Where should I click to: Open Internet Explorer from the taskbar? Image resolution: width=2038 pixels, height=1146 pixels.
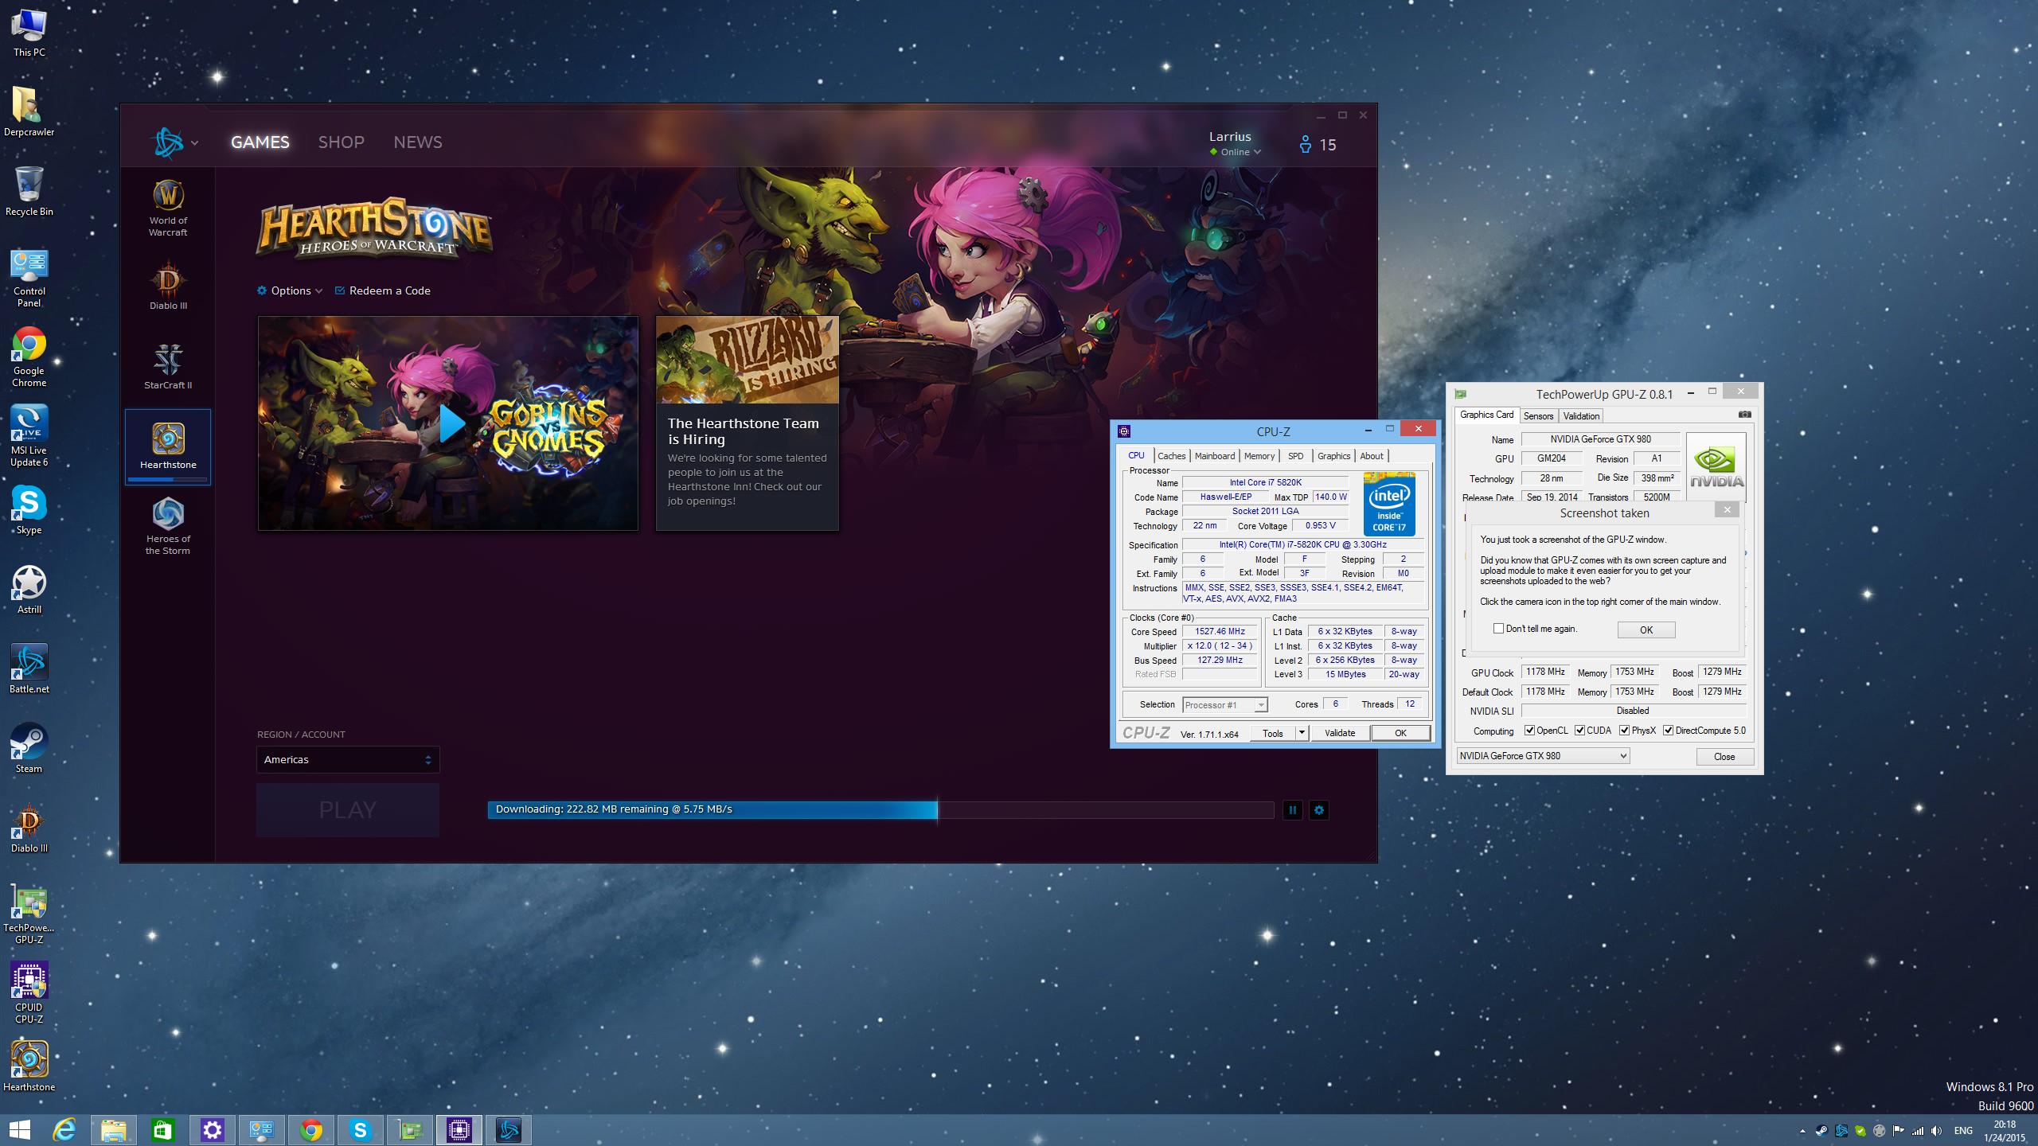point(64,1130)
